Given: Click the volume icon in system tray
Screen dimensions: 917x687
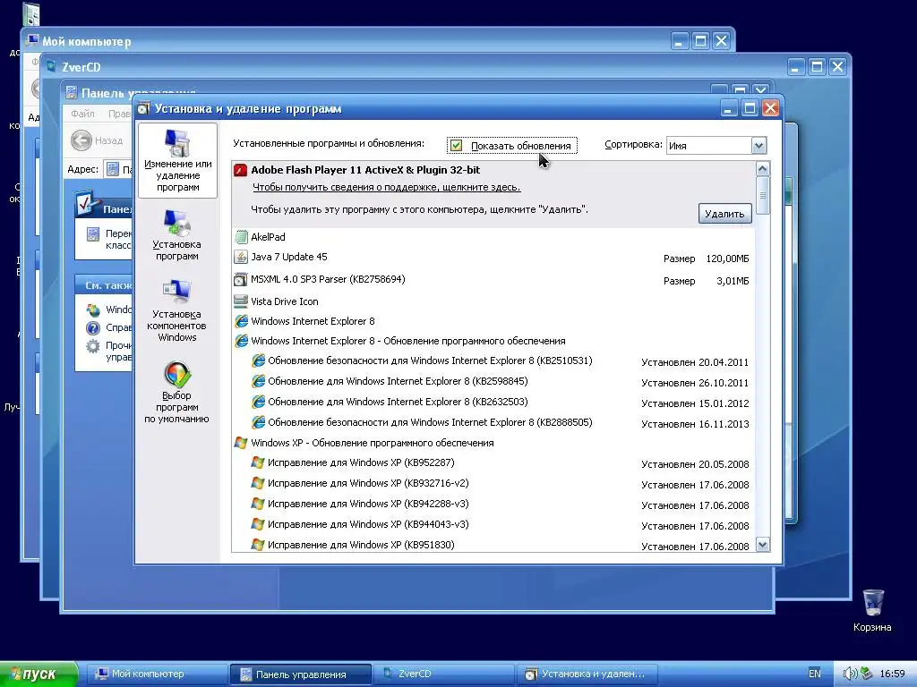Looking at the screenshot, I should click(851, 674).
